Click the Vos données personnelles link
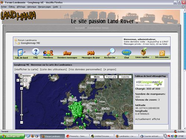 click(85, 69)
